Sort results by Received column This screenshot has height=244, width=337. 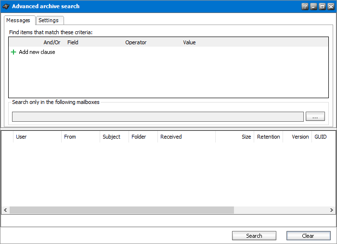187,137
